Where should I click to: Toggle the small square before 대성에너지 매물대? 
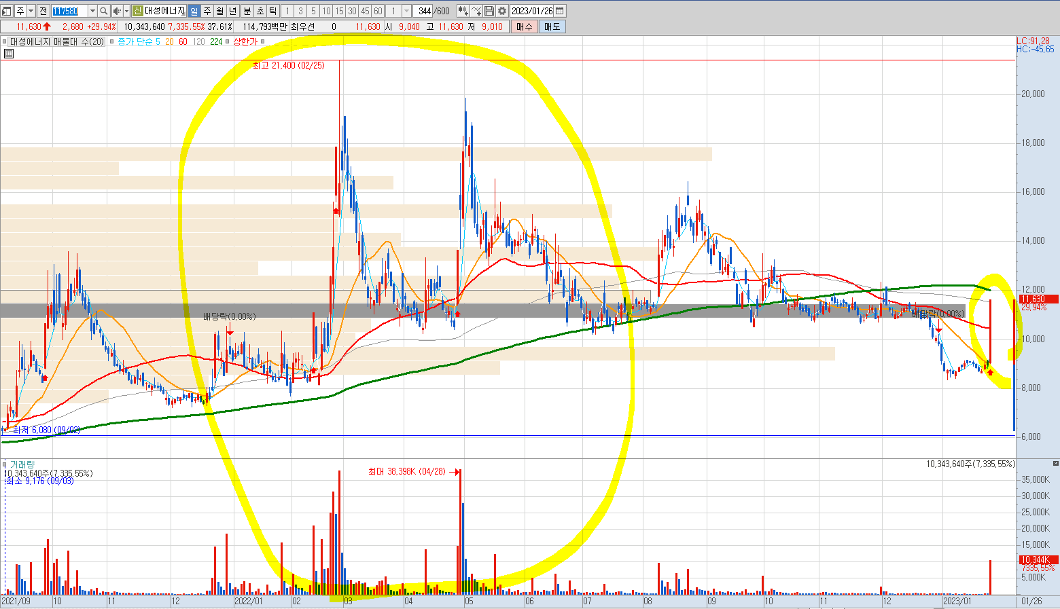[x=5, y=41]
